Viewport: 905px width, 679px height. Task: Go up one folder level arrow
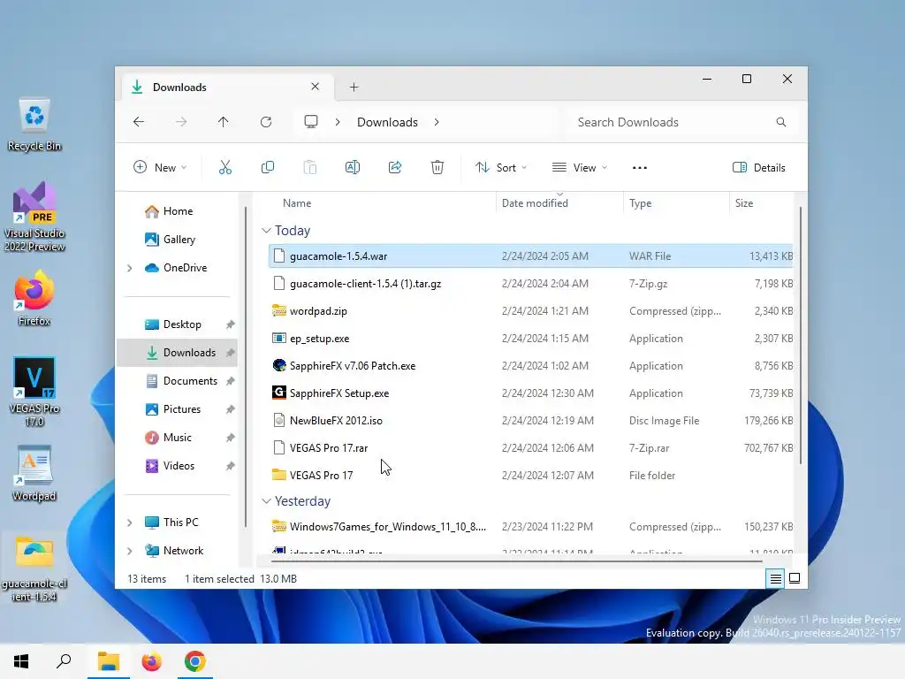(x=224, y=122)
